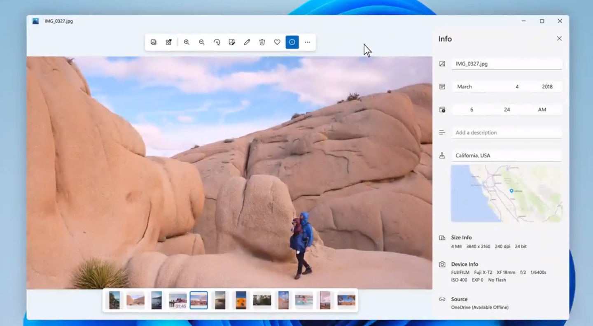The width and height of the screenshot is (593, 326).
Task: Open the three-dots more options menu
Action: coord(307,42)
